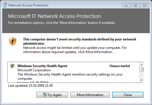
Task: Click the UAC shield on Try Again
Action: coord(45,95)
